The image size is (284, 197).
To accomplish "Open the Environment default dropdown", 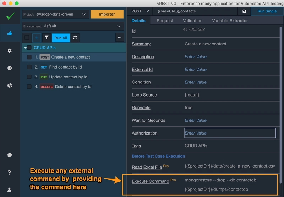I will tap(73, 26).
